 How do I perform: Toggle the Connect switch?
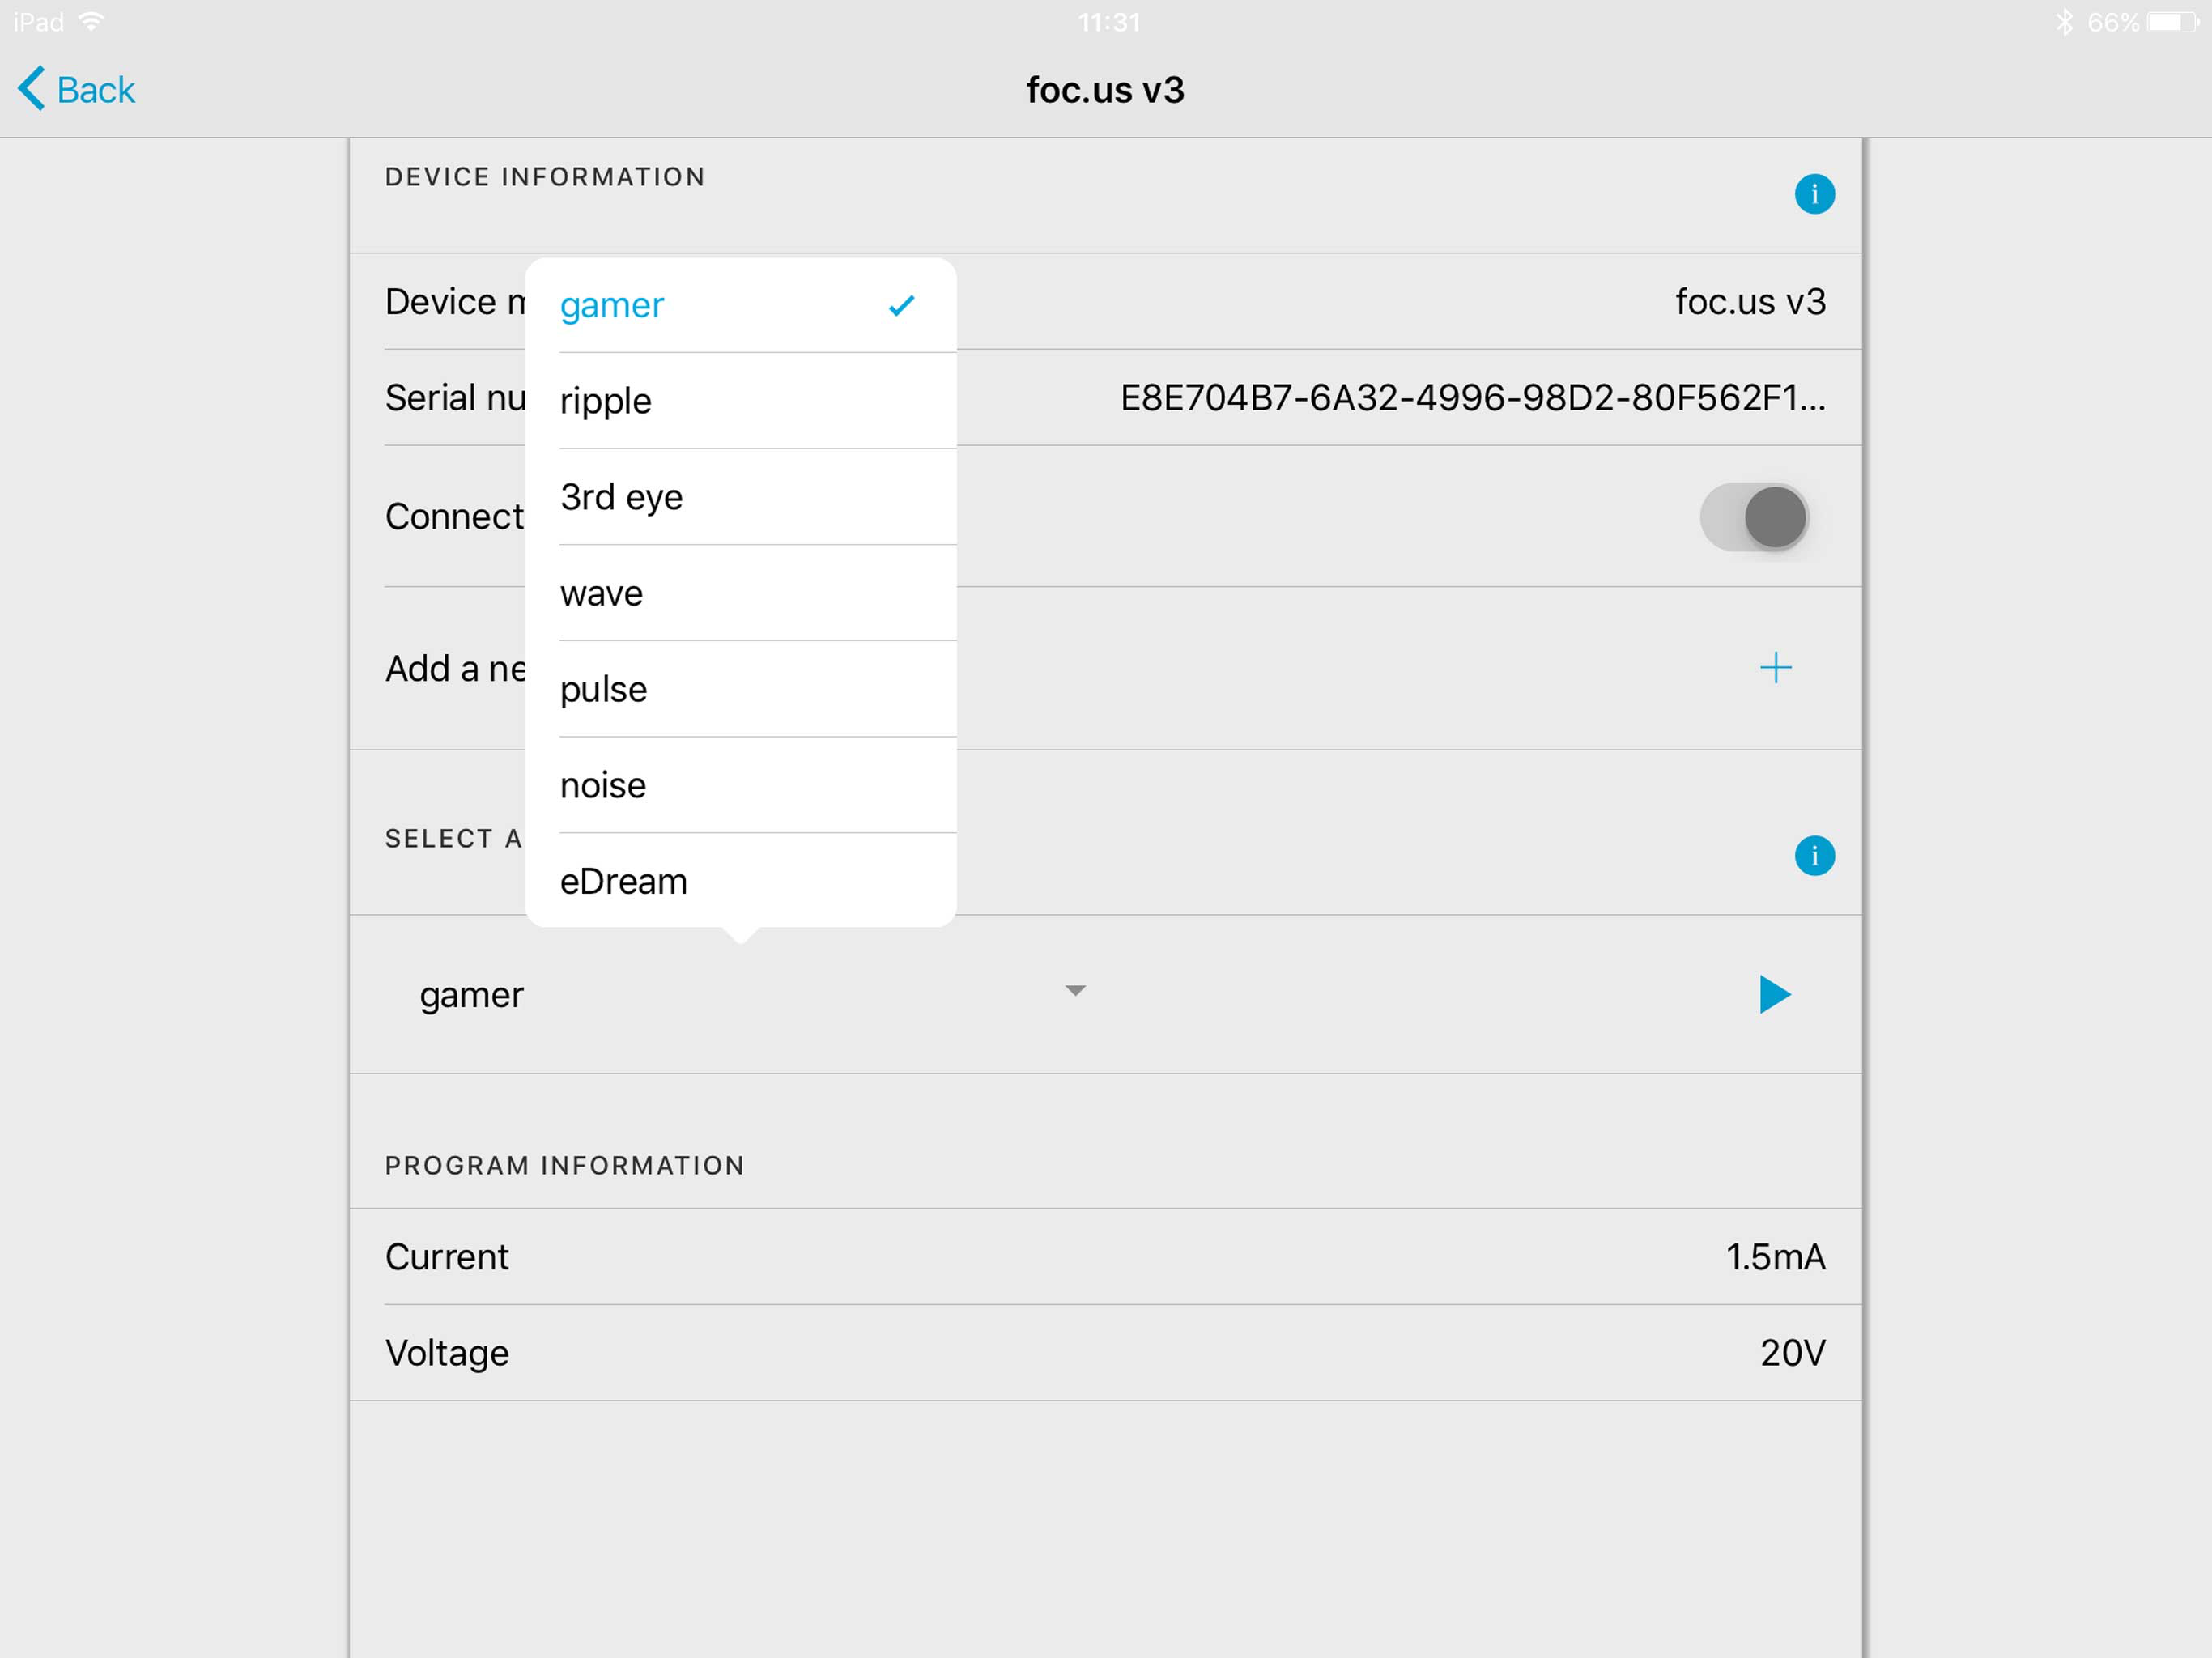tap(1754, 517)
